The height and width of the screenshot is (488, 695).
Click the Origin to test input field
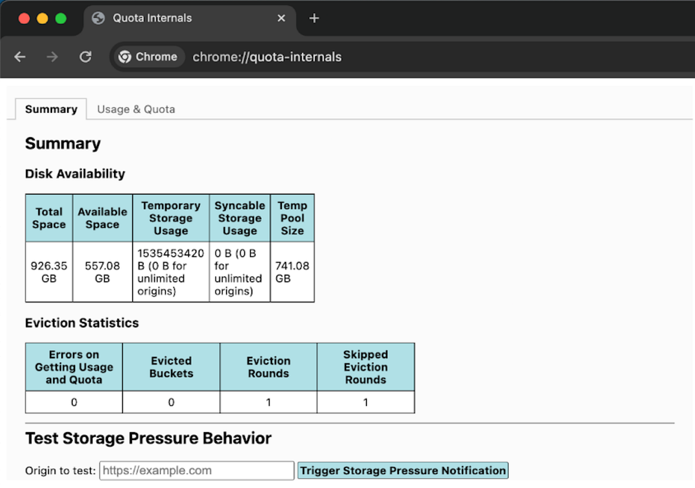pyautogui.click(x=197, y=470)
